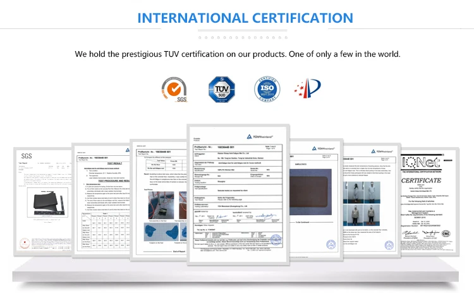Click the blue footprint images in test document
Viewport: 474px width, 301px height.
pyautogui.click(x=165, y=232)
